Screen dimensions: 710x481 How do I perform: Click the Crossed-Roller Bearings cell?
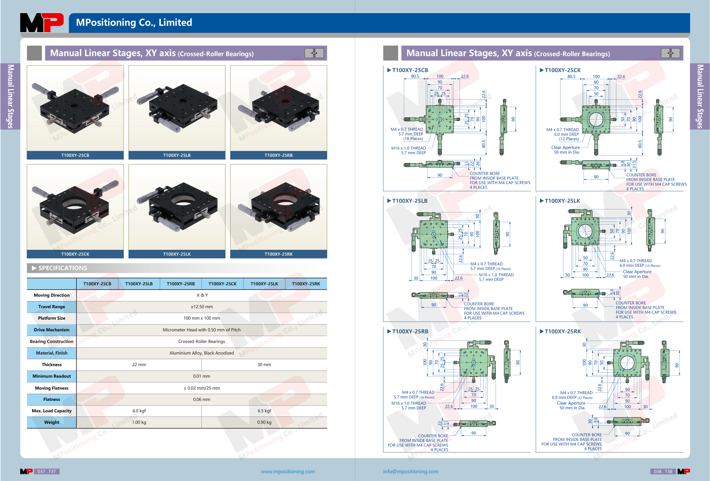pyautogui.click(x=202, y=341)
